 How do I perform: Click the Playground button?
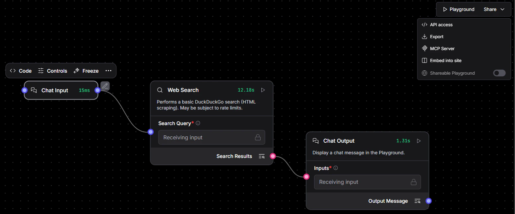point(459,9)
